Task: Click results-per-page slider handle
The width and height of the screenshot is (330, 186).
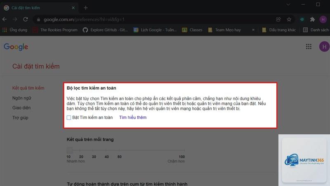Action: coord(70,150)
